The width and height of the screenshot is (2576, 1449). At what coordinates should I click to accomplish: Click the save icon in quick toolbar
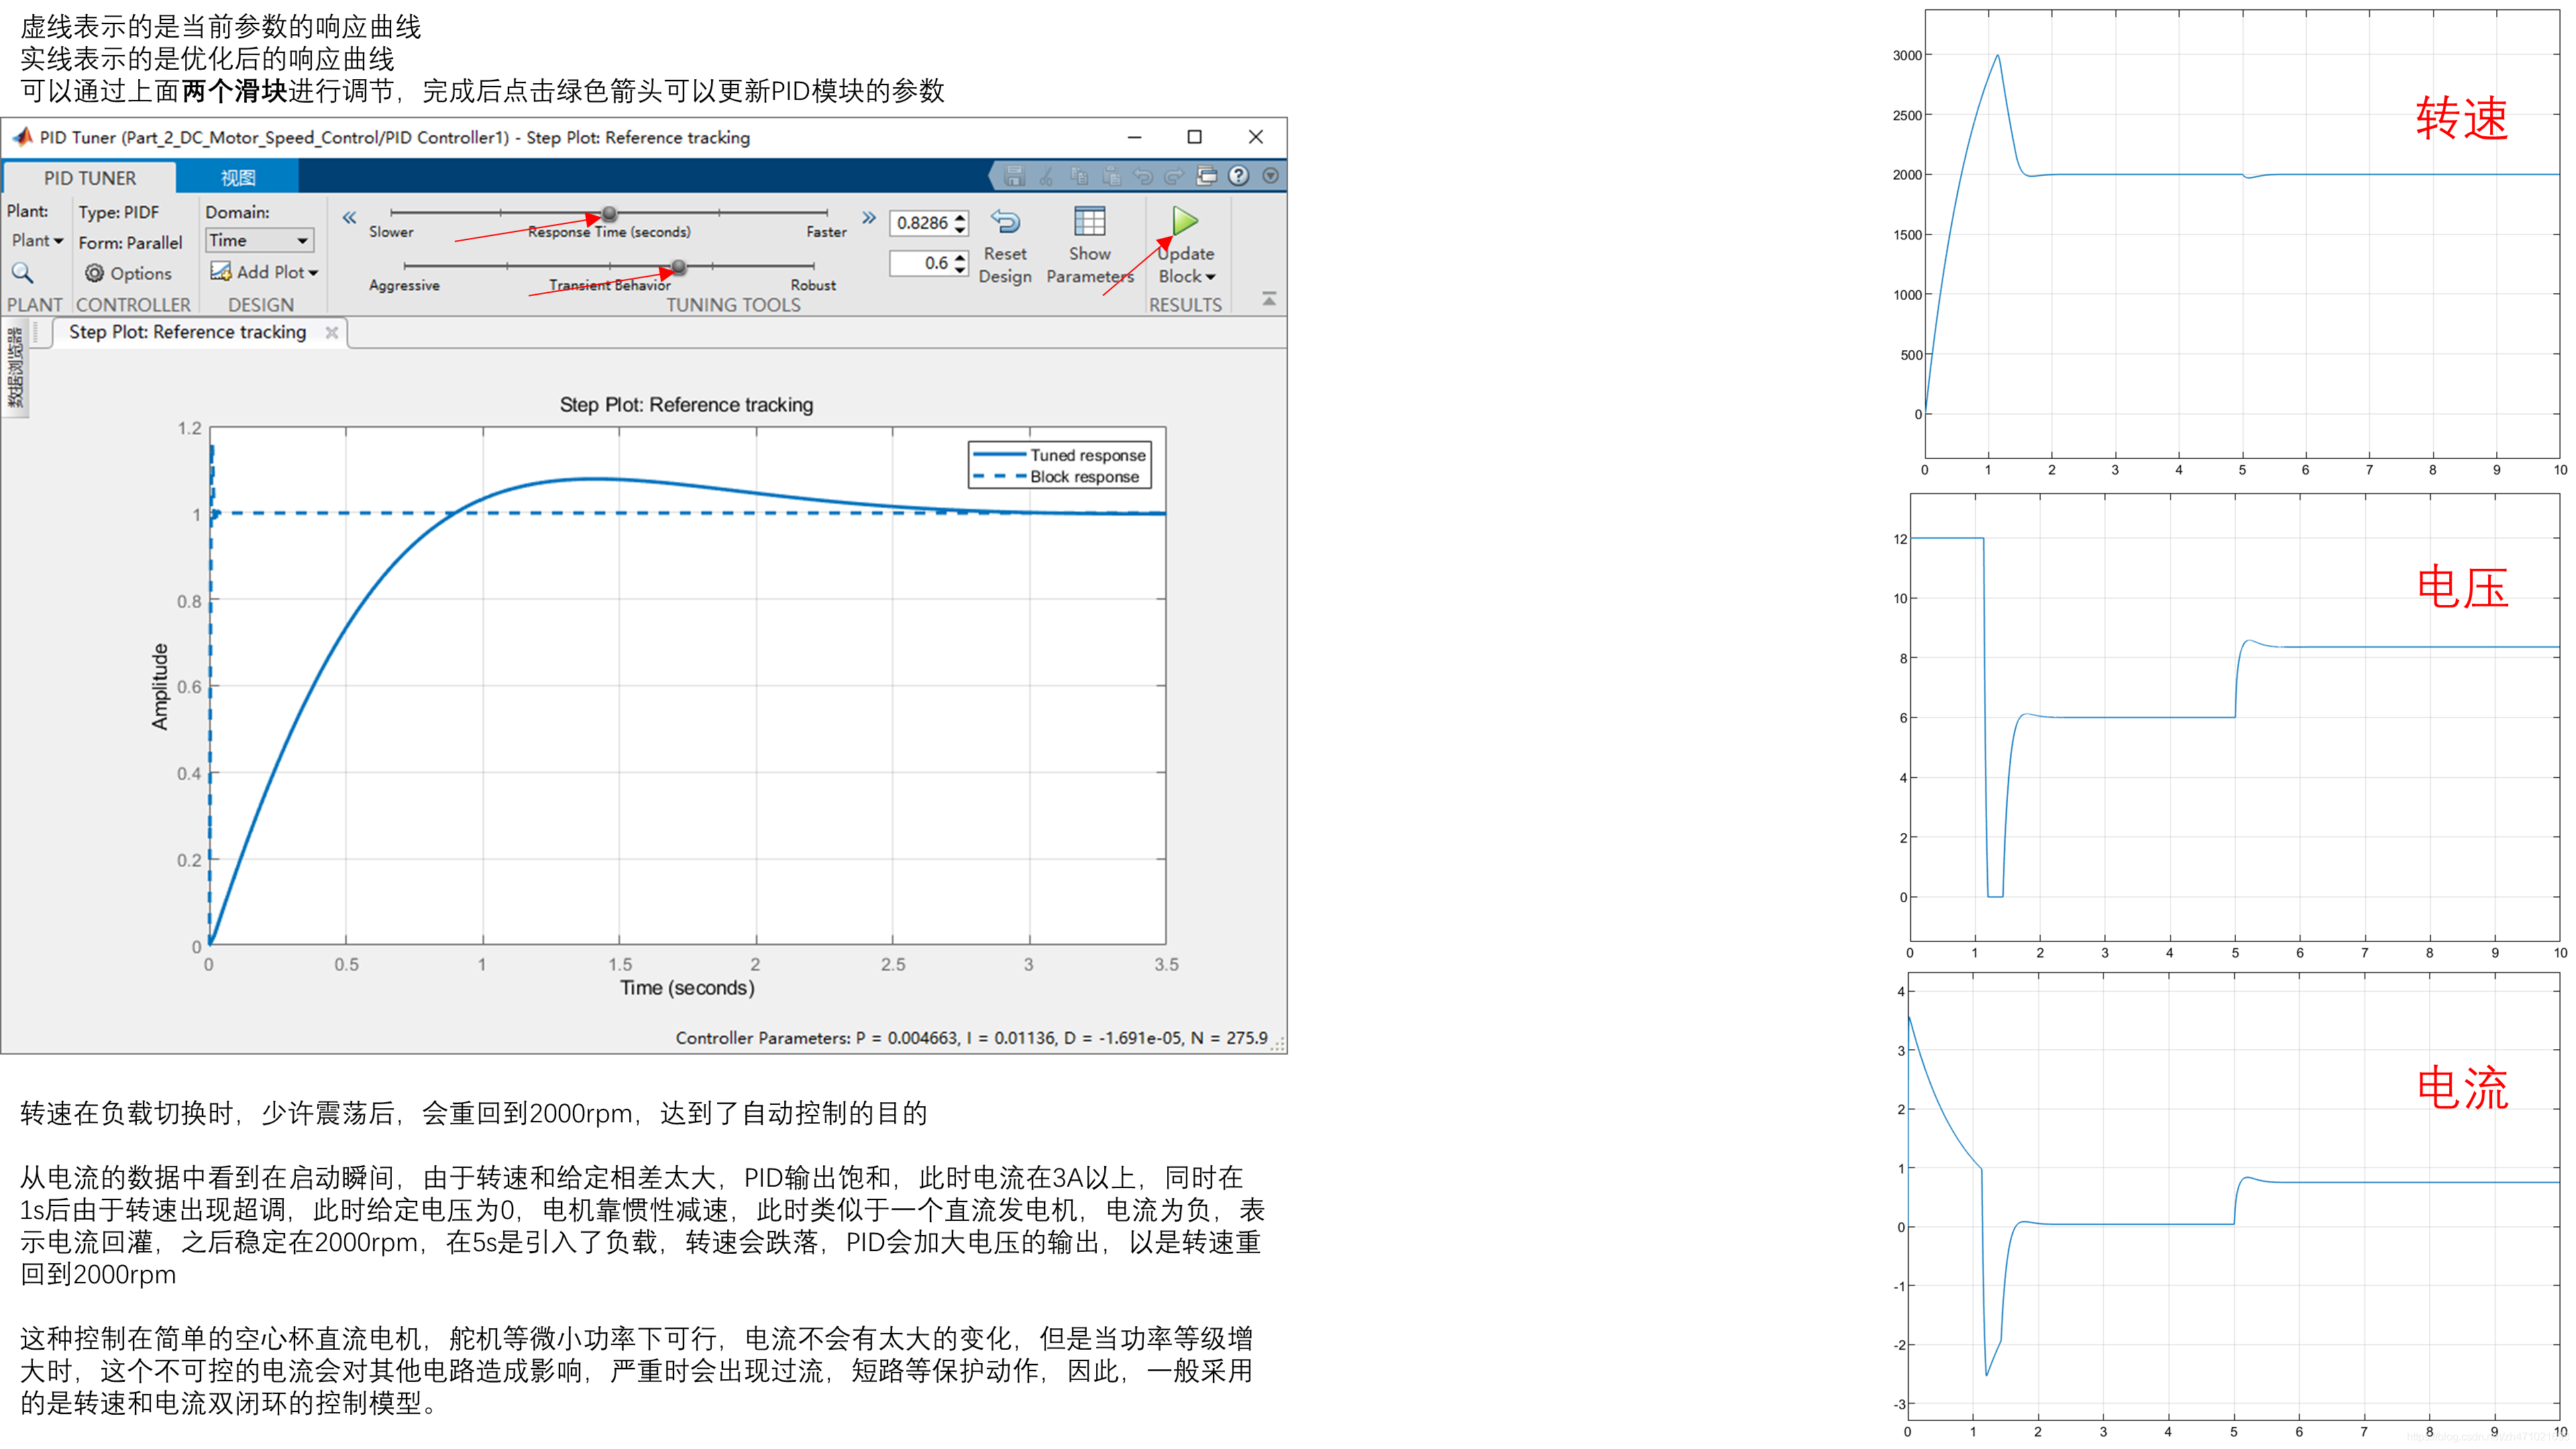[x=1014, y=176]
